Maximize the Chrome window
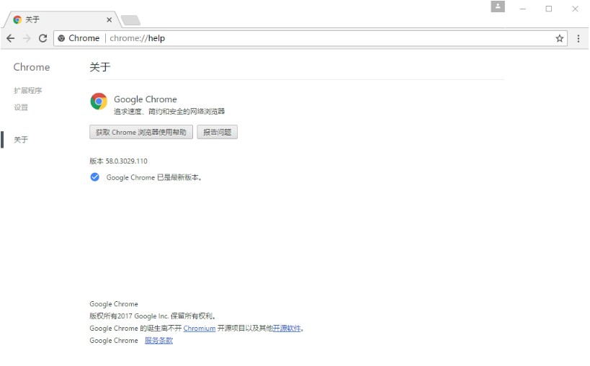The width and height of the screenshot is (590, 366). [549, 9]
